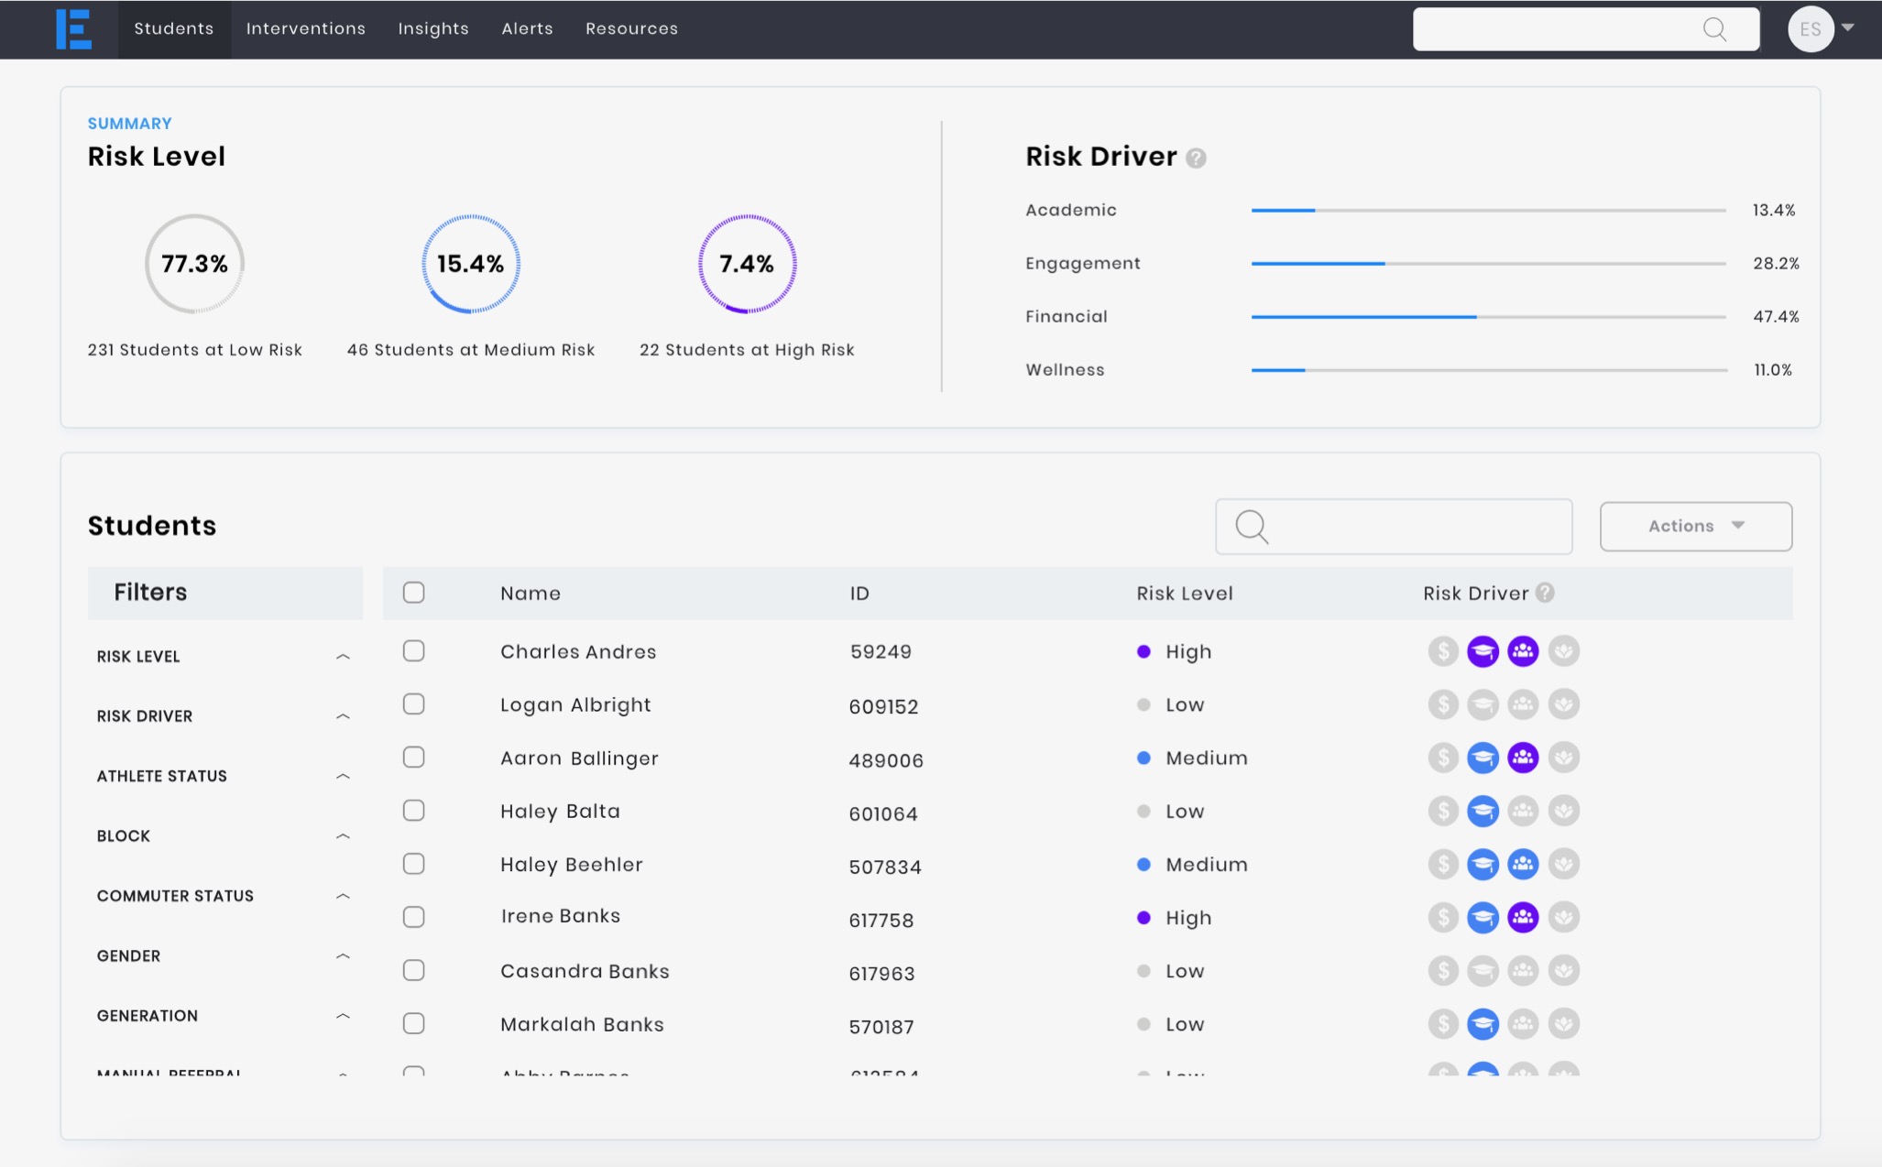The height and width of the screenshot is (1167, 1882).
Task: Select Haley Beehler's row checkbox
Action: coord(414,864)
